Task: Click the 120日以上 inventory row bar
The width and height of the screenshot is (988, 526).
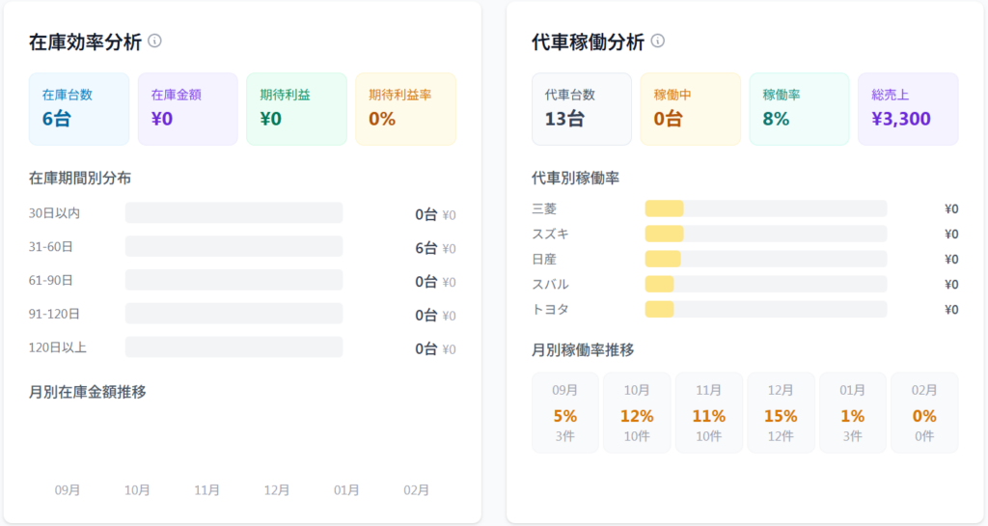Action: 233,347
